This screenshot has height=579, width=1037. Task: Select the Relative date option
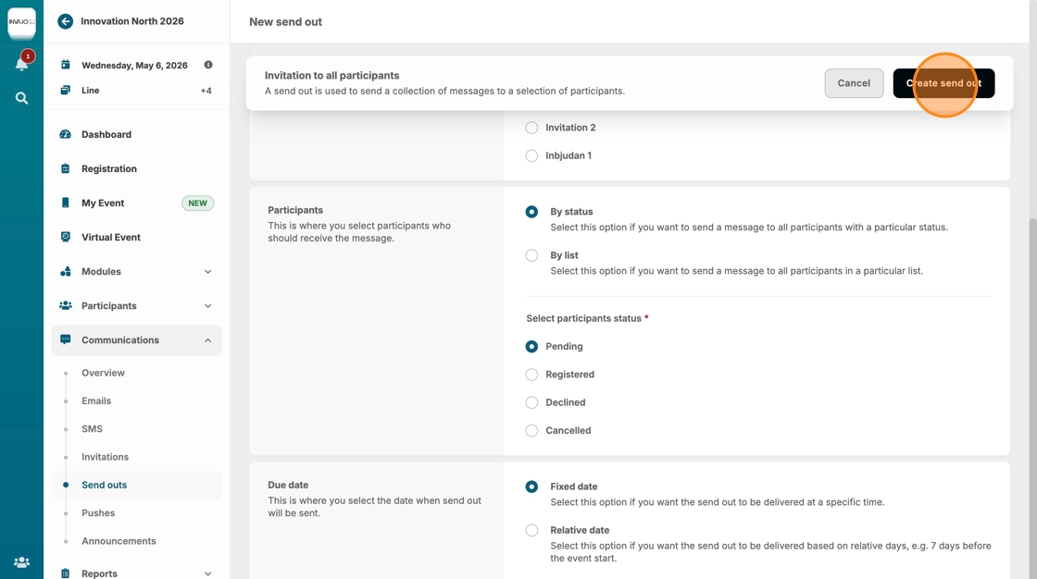click(x=531, y=530)
